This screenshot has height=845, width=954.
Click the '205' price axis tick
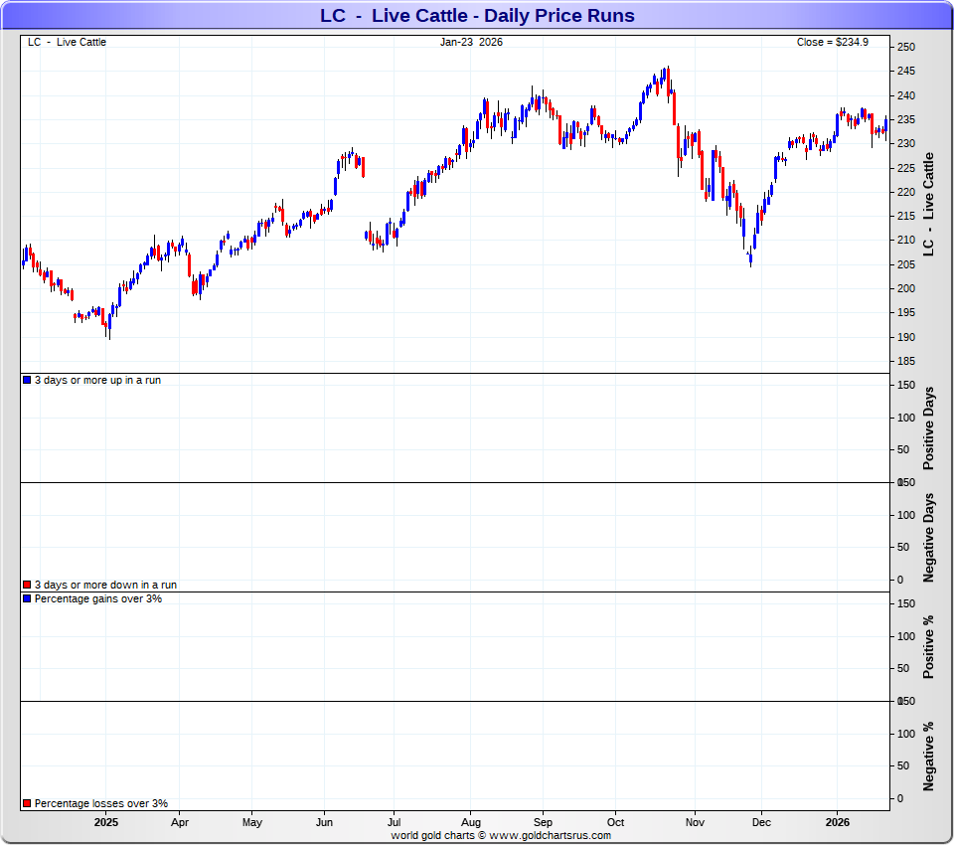(x=906, y=264)
